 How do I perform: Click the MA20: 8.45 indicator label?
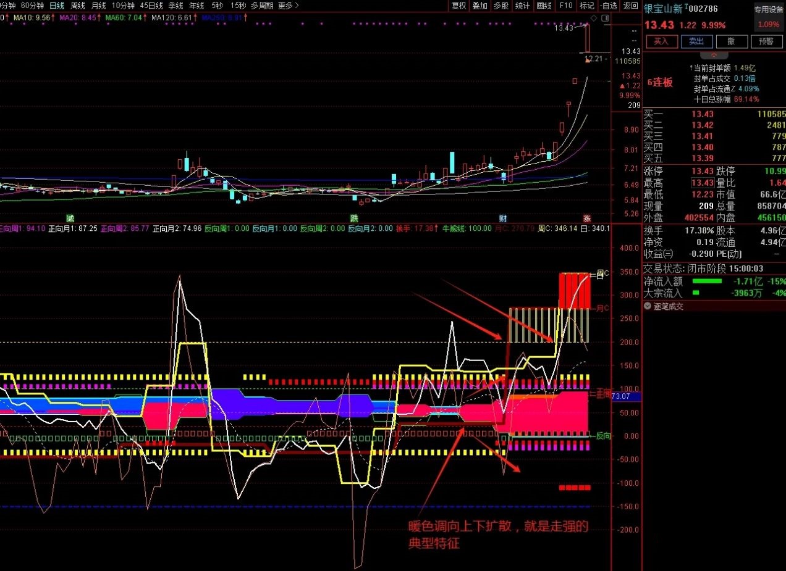click(78, 18)
